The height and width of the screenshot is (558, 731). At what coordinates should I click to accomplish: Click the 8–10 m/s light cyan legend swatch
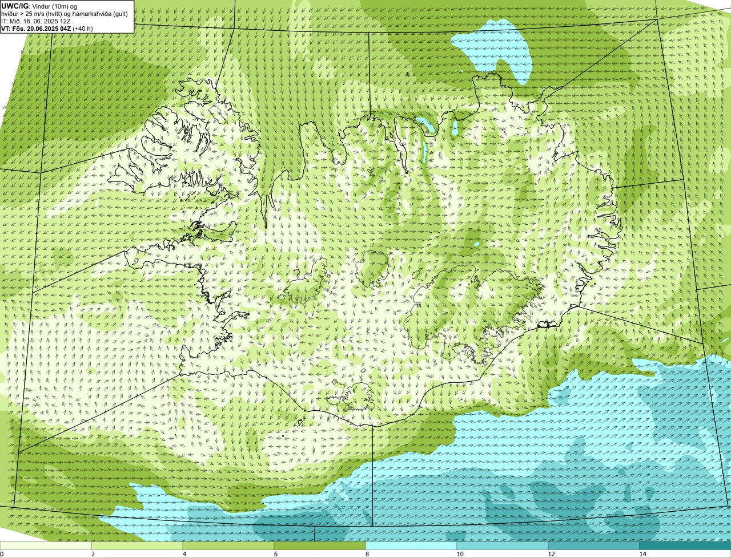411,546
